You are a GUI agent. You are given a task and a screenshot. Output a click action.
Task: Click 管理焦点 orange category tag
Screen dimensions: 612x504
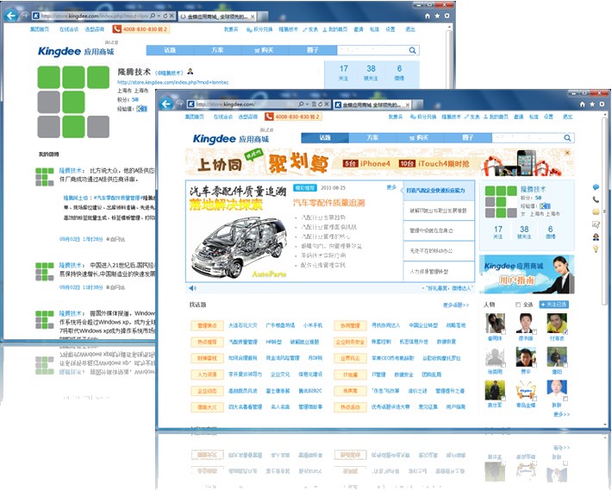[207, 325]
